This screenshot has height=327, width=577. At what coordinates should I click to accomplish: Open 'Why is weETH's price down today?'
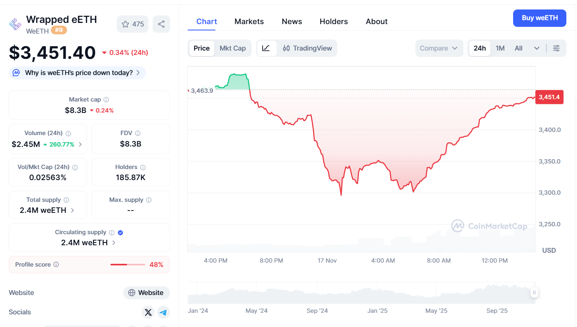pyautogui.click(x=78, y=73)
